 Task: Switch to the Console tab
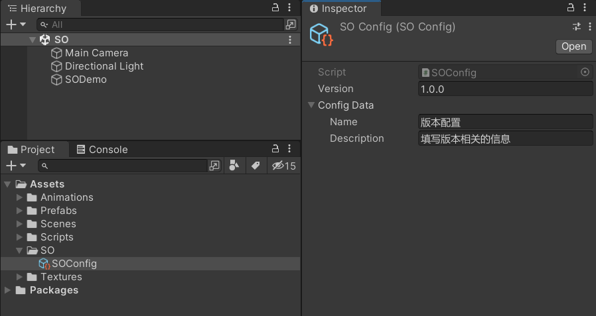[102, 150]
